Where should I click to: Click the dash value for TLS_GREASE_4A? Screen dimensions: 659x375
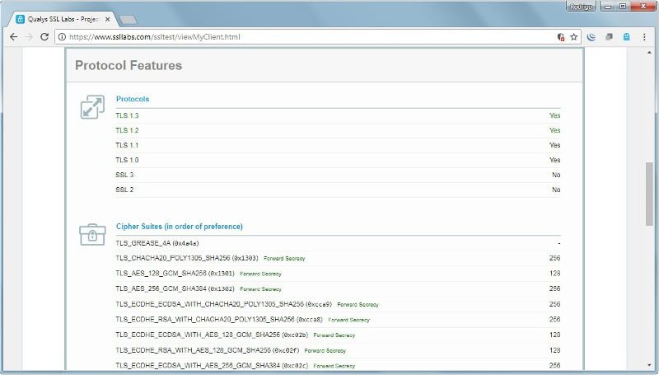(559, 243)
